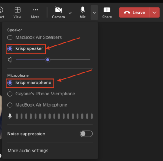Open More audio settings
Image resolution: width=163 pixels, height=161 pixels.
point(28,151)
